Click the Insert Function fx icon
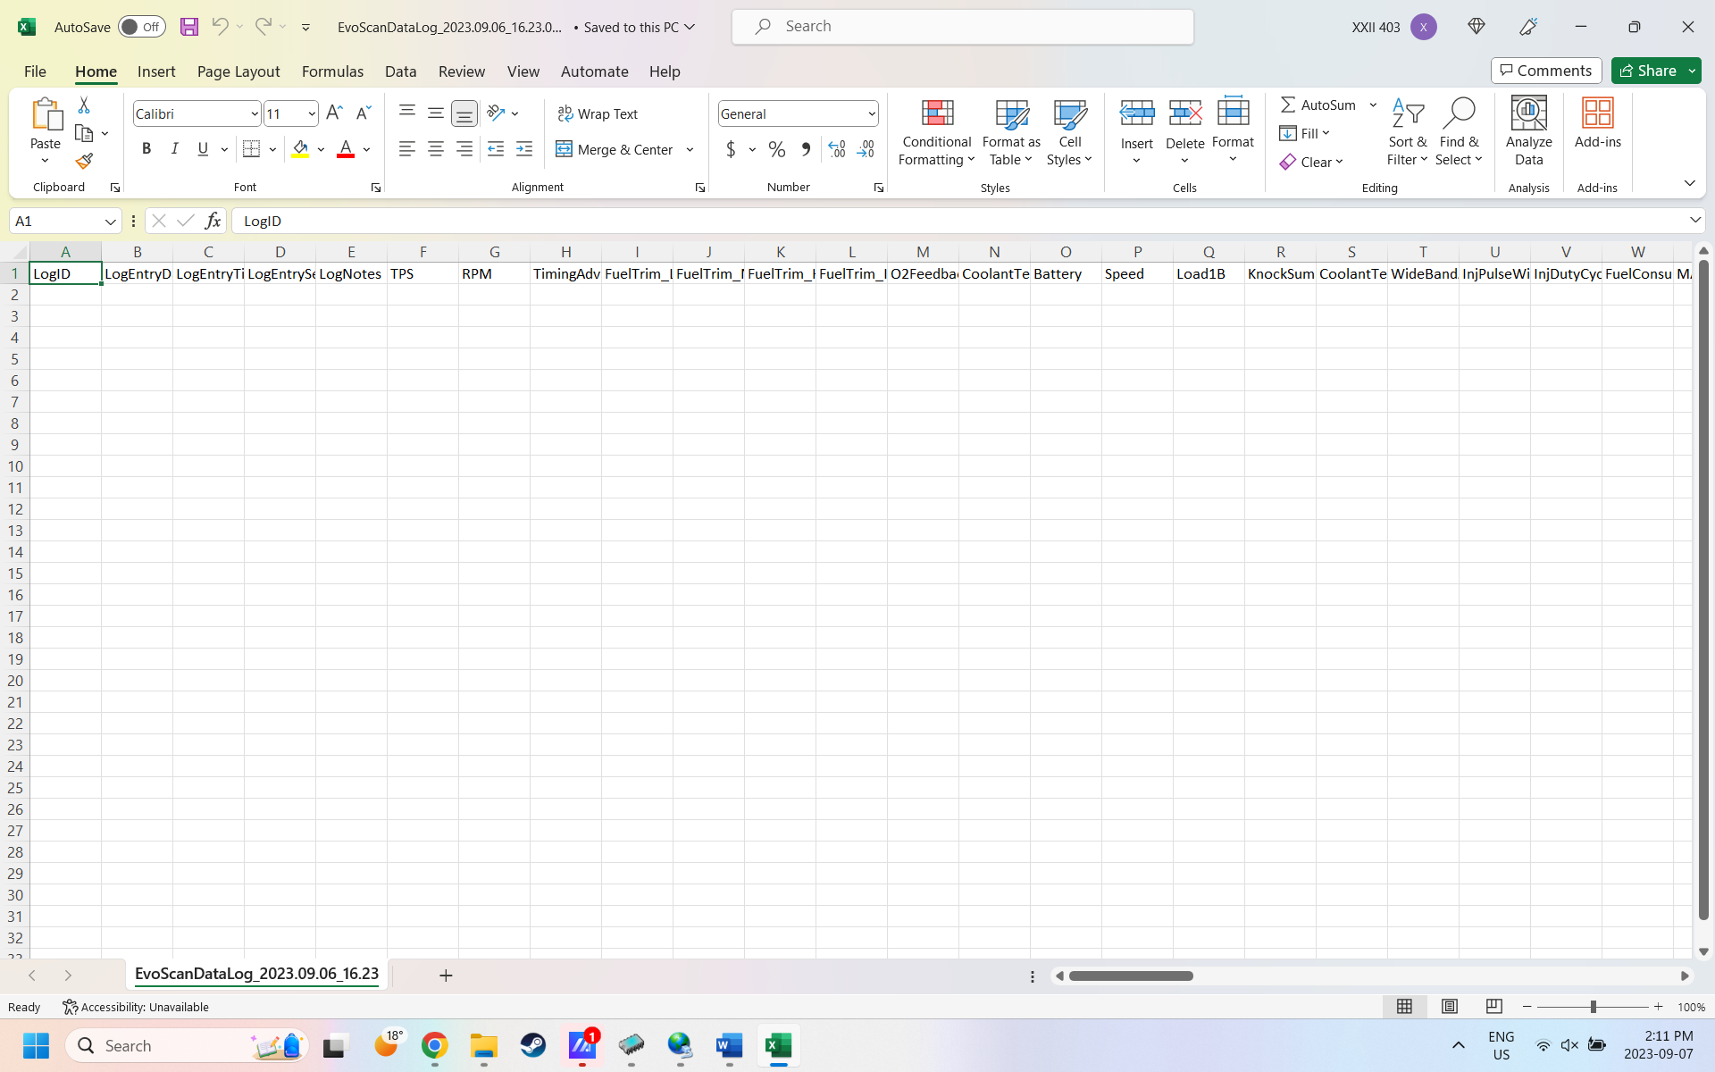 213,221
